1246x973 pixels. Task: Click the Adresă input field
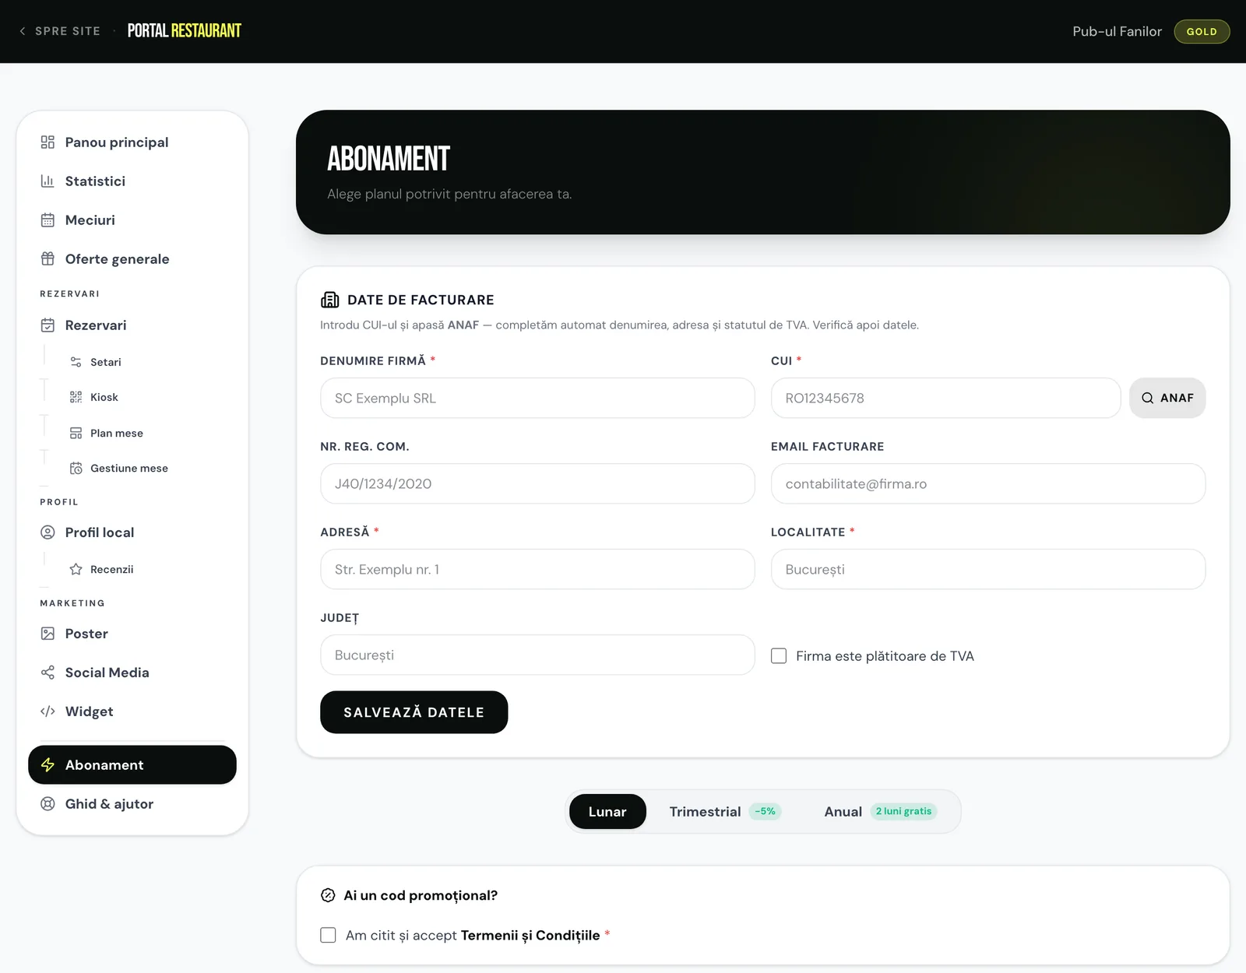pyautogui.click(x=537, y=569)
